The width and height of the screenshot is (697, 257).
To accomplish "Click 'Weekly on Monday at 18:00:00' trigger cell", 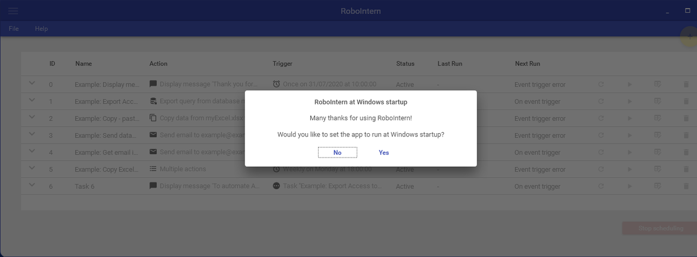I will [x=327, y=169].
